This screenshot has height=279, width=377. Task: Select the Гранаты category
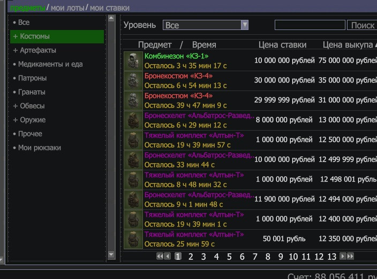point(29,92)
